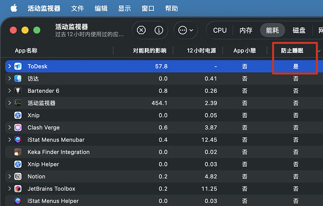
Task: Expand the JetBrains Toolbox row
Action: click(9, 189)
